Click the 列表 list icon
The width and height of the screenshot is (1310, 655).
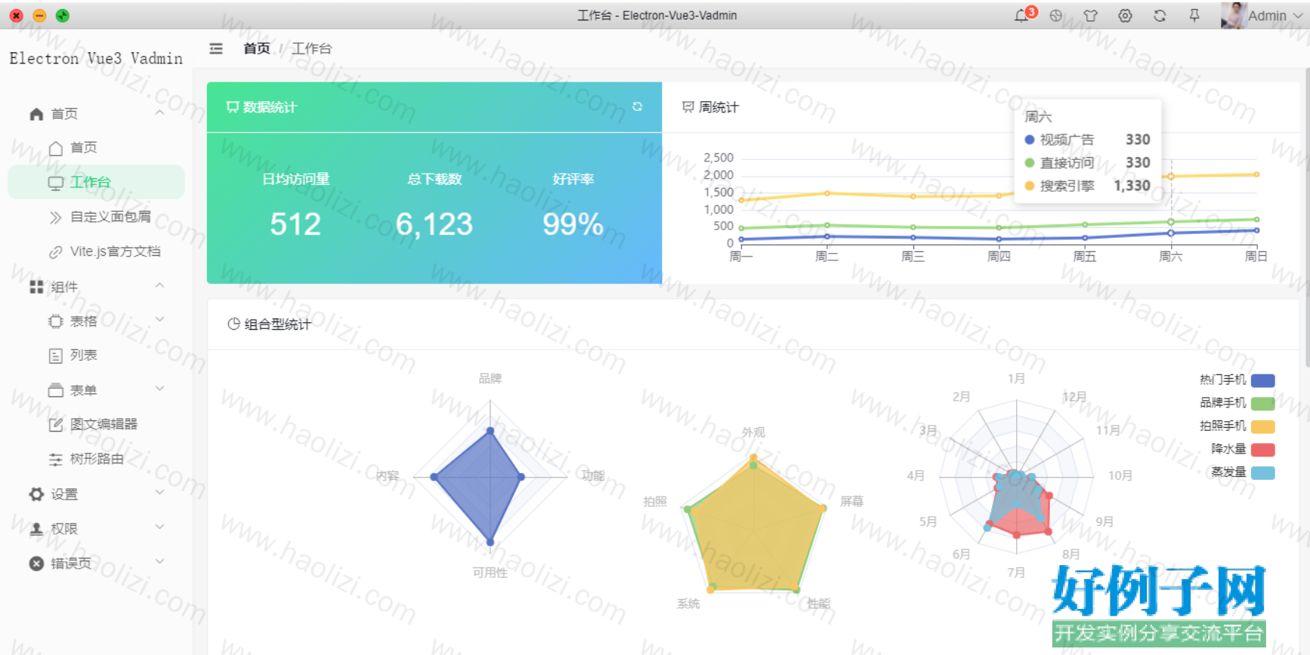[56, 355]
